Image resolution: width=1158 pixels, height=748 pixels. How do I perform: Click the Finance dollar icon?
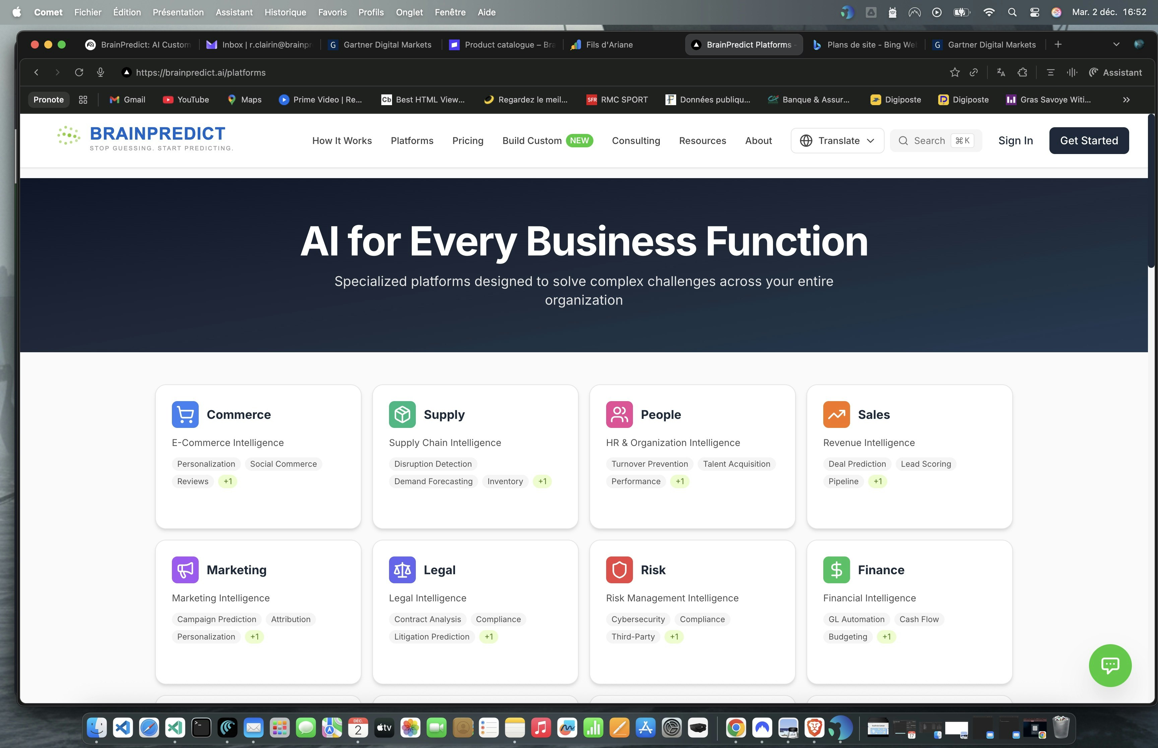point(836,570)
